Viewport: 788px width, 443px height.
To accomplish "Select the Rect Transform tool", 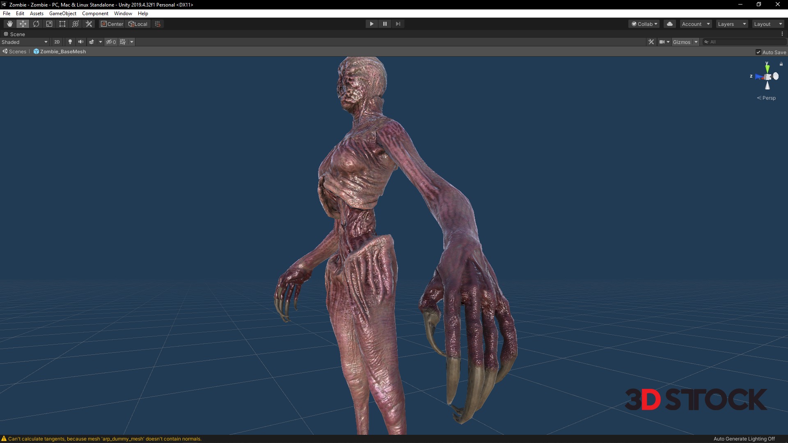I will 62,24.
